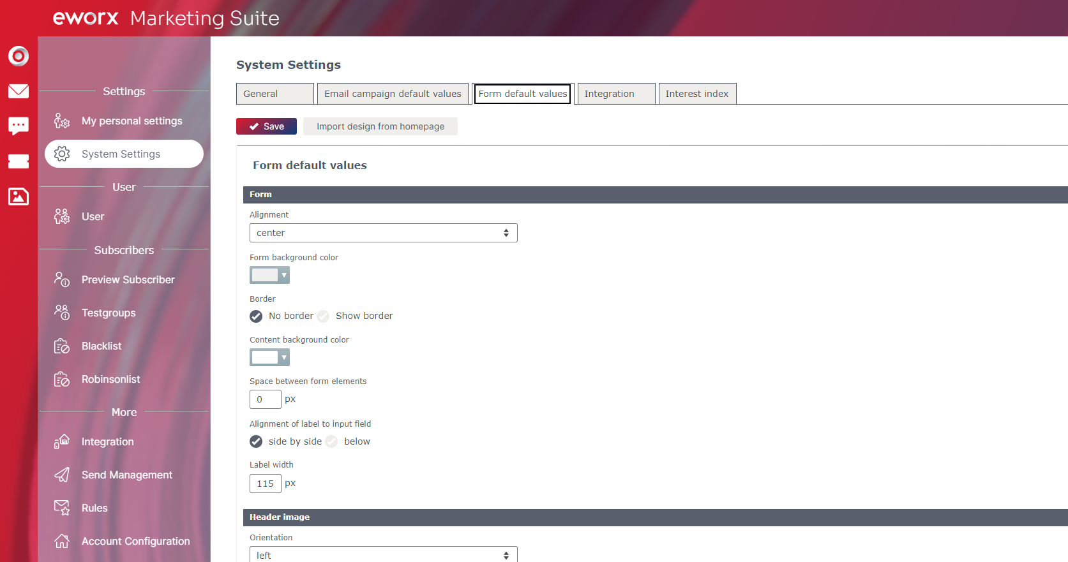Open the email envelope icon in left rail

click(x=19, y=91)
